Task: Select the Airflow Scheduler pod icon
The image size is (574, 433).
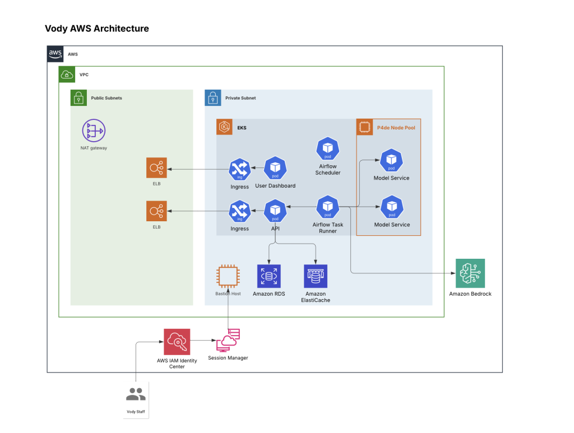Action: pyautogui.click(x=327, y=148)
